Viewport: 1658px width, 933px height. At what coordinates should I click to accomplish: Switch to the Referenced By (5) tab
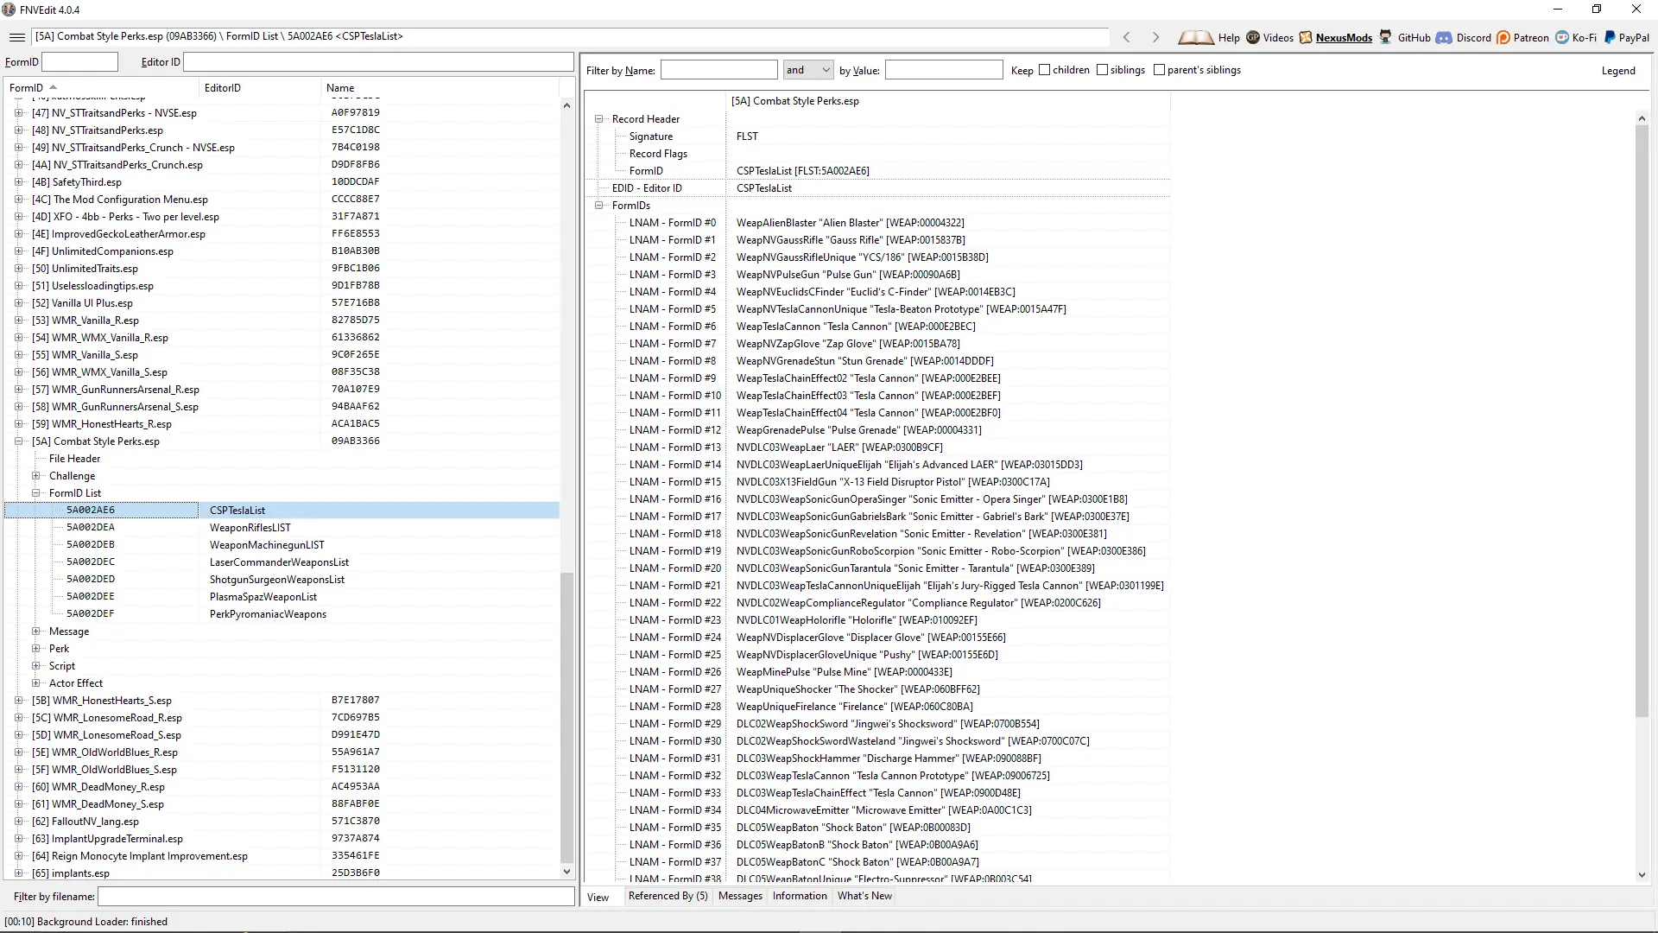tap(668, 896)
